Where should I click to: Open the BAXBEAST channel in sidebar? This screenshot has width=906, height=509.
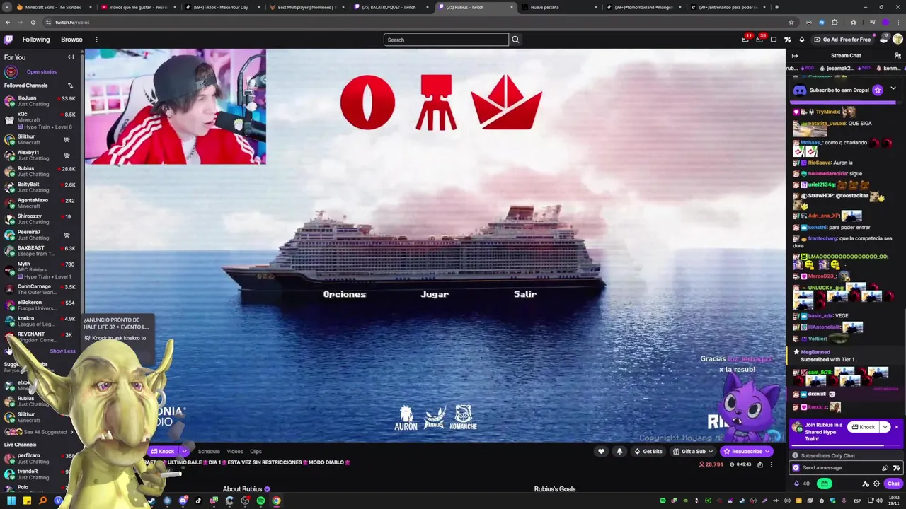click(x=40, y=251)
